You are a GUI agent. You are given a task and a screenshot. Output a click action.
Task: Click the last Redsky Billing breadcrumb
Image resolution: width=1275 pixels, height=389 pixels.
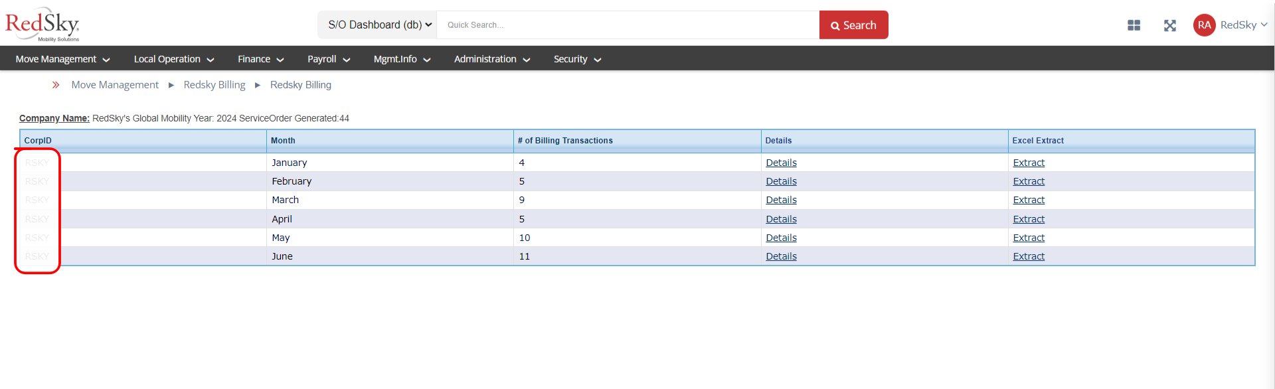pos(301,85)
